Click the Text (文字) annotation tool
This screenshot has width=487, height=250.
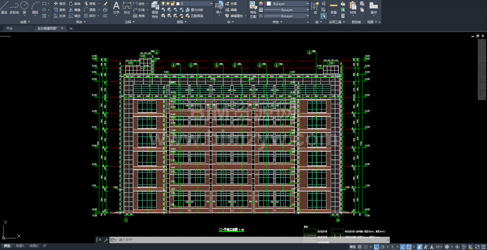click(x=116, y=8)
